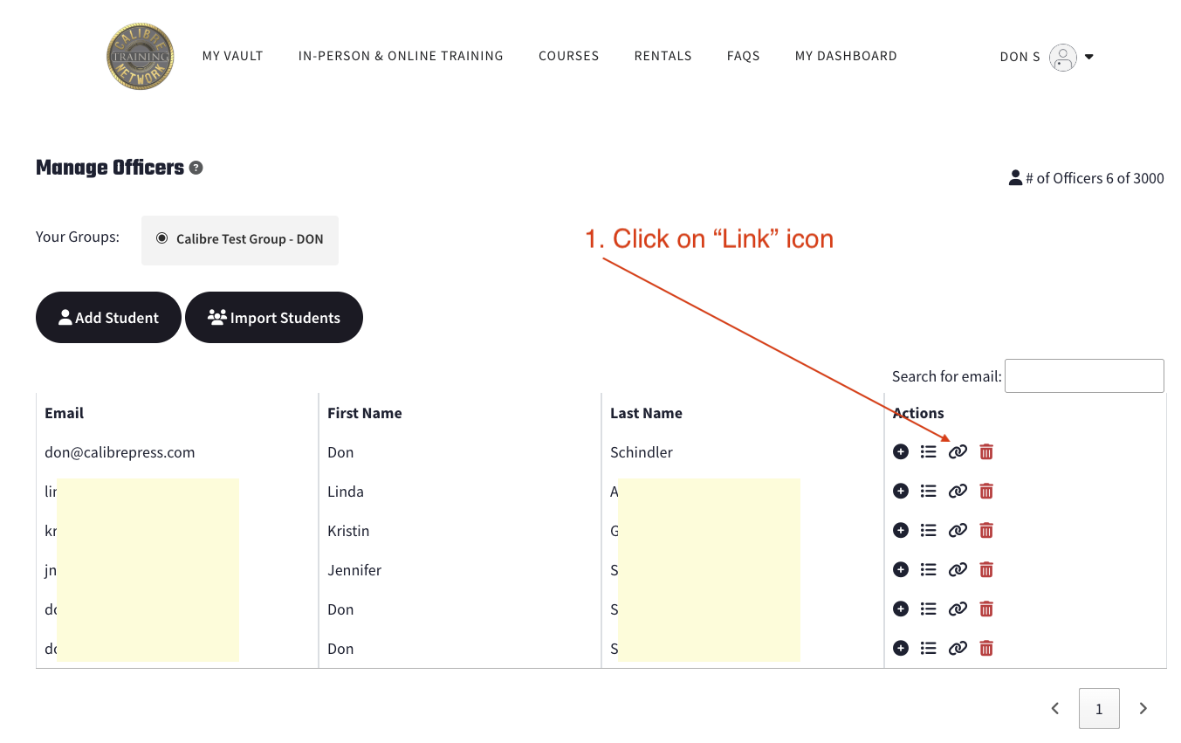The height and width of the screenshot is (743, 1181).
Task: Click the Search for email field
Action: pos(1084,375)
